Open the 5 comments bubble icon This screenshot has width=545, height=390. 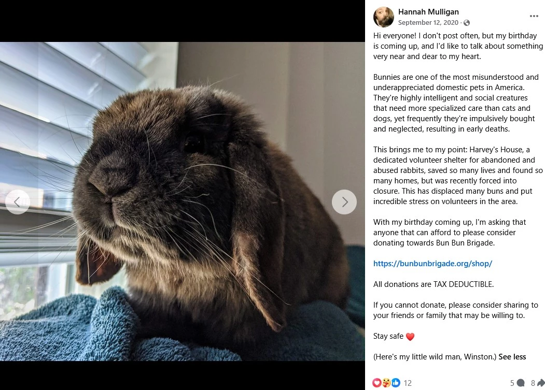521,383
